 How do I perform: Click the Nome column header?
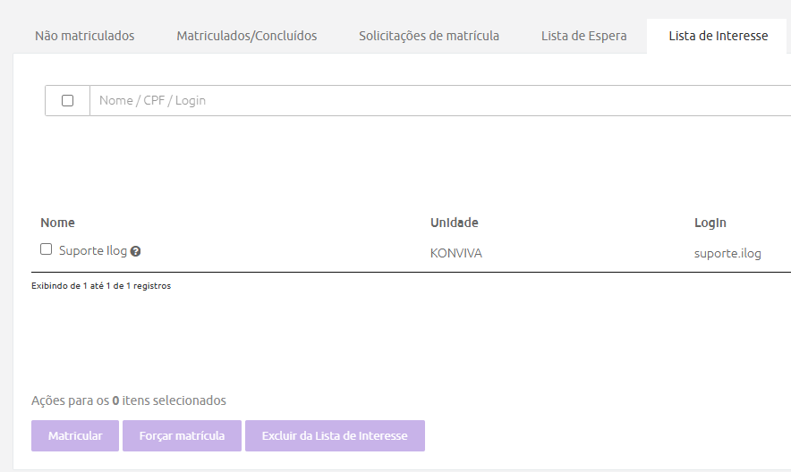click(x=58, y=223)
